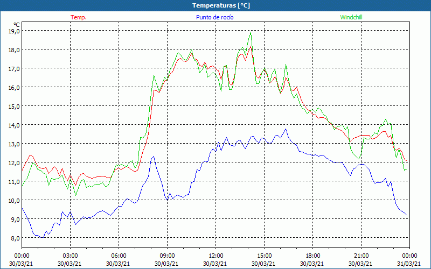Click the 21:00 time axis label
The width and height of the screenshot is (431, 269).
(361, 256)
